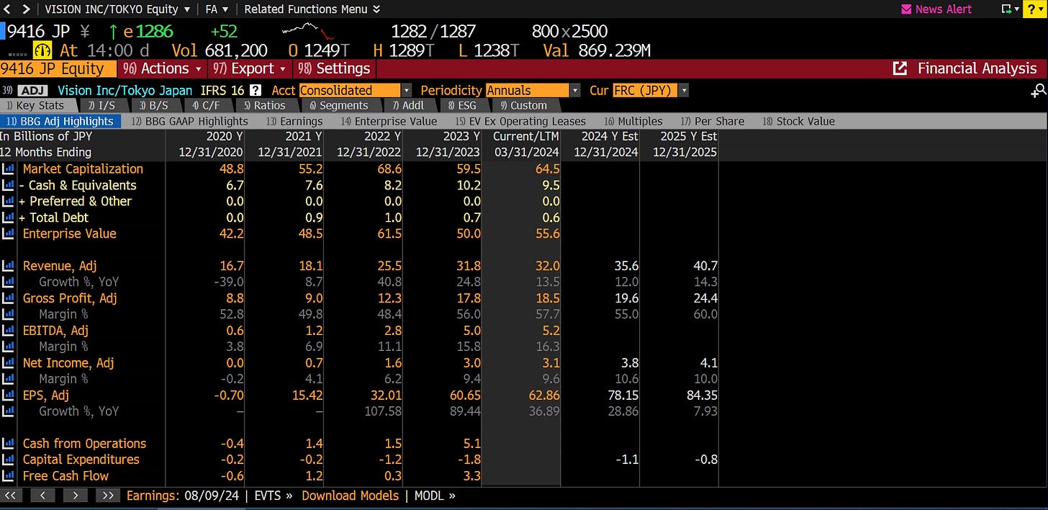1048x510 pixels.
Task: Expand the FA function dropdown
Action: 216,9
